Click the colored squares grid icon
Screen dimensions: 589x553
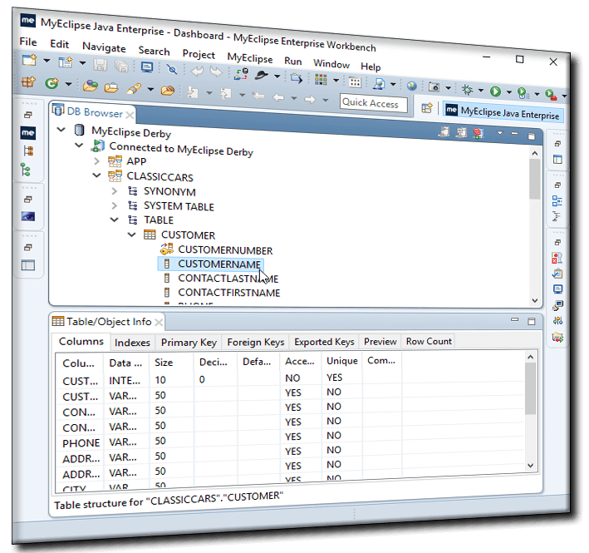click(x=321, y=79)
